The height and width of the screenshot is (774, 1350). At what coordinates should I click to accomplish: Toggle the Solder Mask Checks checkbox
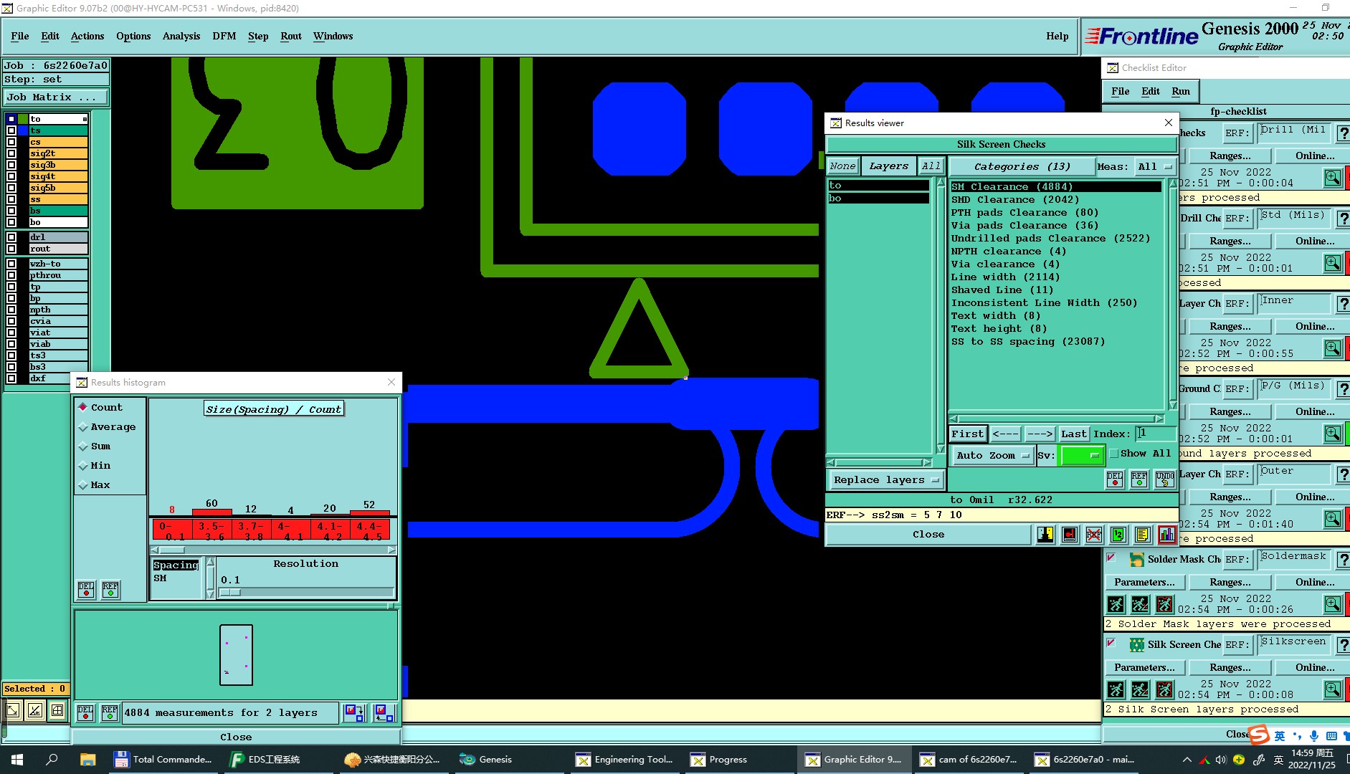click(x=1111, y=558)
